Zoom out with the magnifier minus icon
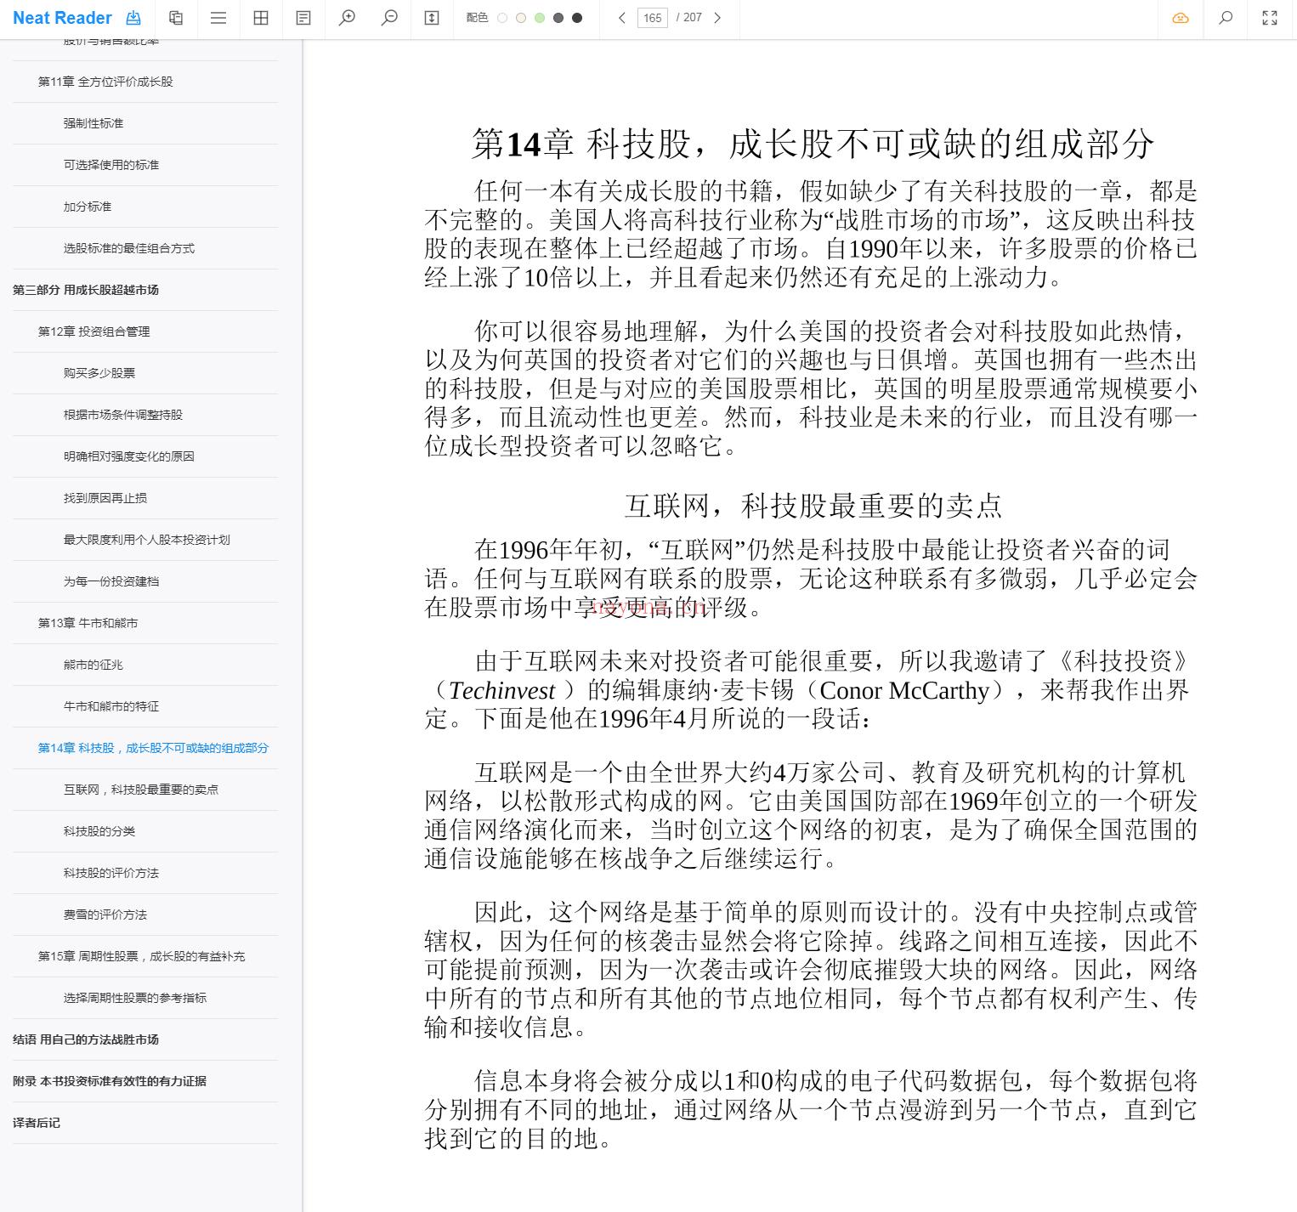This screenshot has width=1297, height=1212. pyautogui.click(x=389, y=18)
